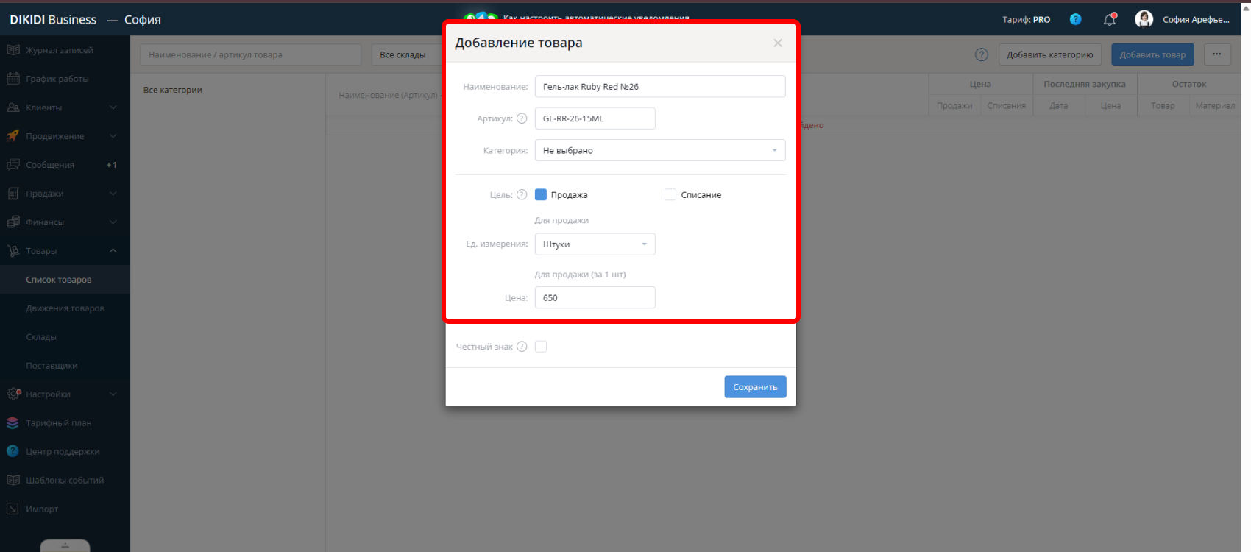Uncheck the Продажа checkbox
The width and height of the screenshot is (1251, 552).
(x=541, y=195)
